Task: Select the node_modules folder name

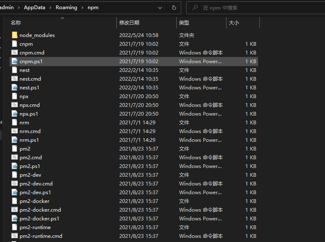Action: click(37, 35)
